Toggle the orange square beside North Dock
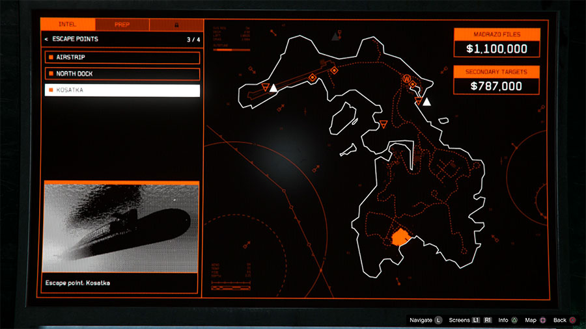Screen dimensions: 586x329 coord(51,74)
